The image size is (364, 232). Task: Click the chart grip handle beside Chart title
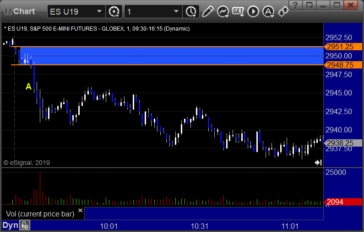coord(8,11)
